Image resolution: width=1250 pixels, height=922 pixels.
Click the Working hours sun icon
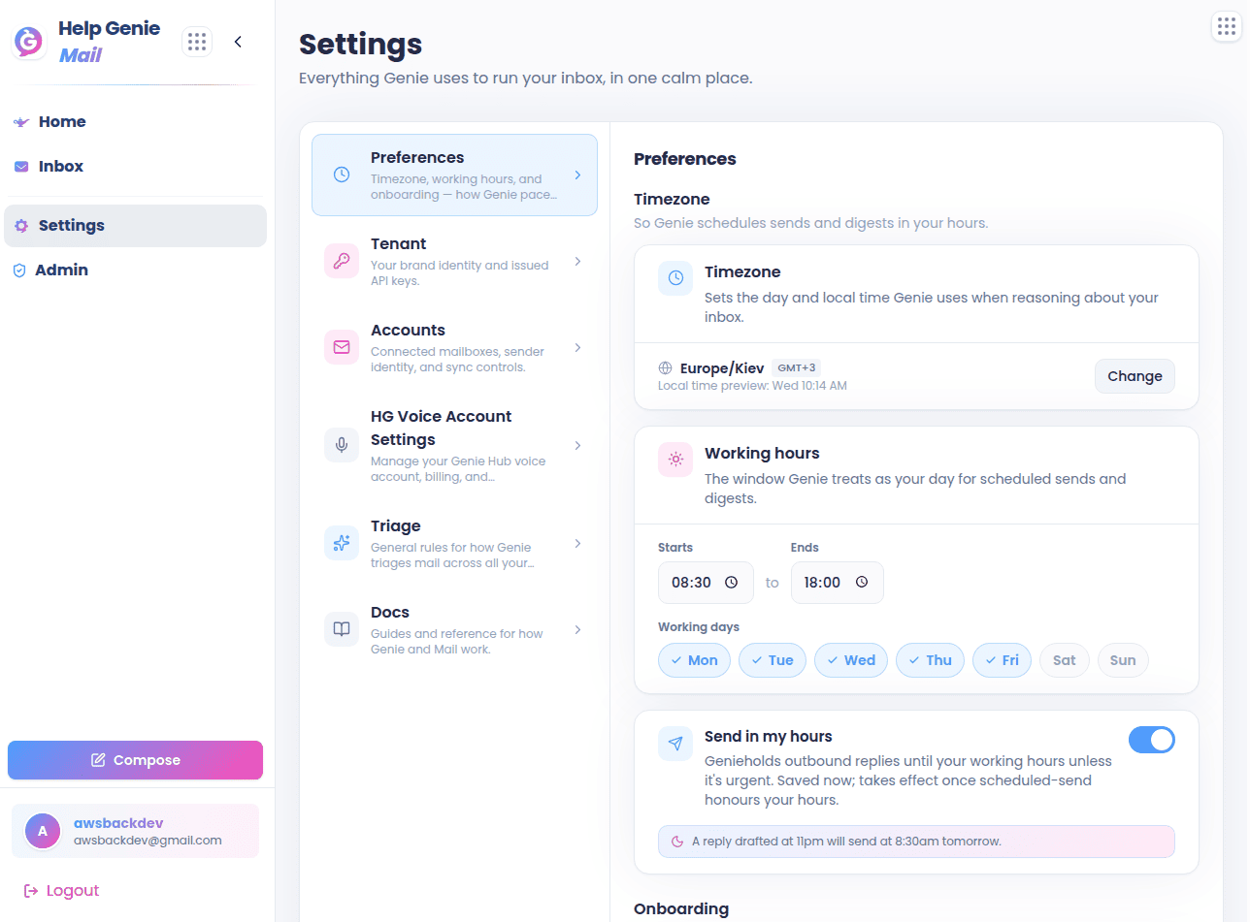click(675, 460)
